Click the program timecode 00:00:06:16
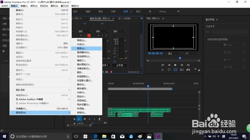The height and width of the screenshot is (140, 250). [x=155, y=53]
